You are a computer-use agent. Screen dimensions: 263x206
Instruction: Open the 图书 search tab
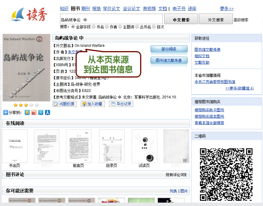tap(75, 8)
